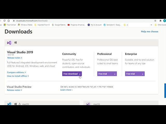
Task: Open the Compare editions link
Action: (16, 72)
